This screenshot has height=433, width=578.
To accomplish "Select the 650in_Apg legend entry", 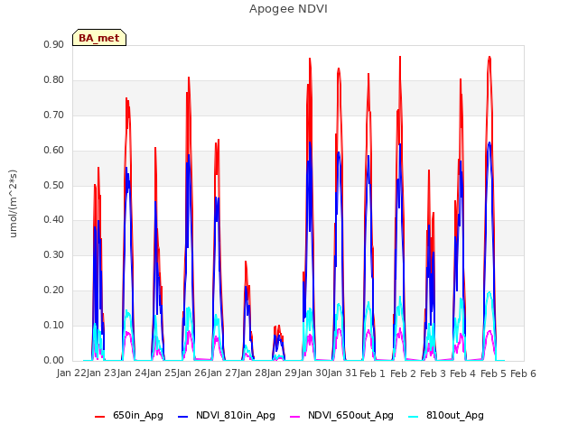I will point(129,415).
